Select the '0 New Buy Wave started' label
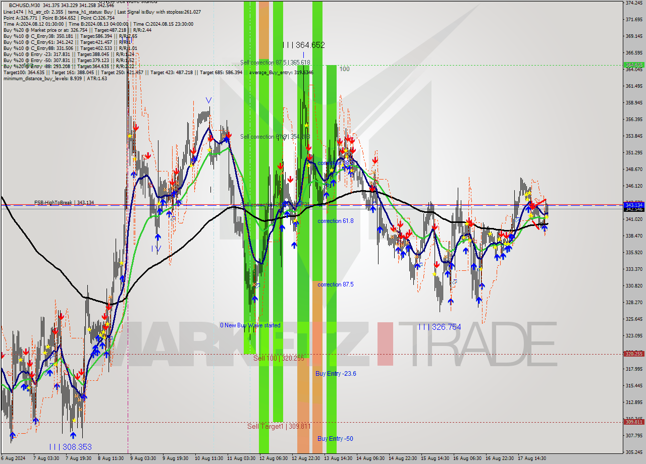Screen dimensions: 646x464 click(250, 325)
